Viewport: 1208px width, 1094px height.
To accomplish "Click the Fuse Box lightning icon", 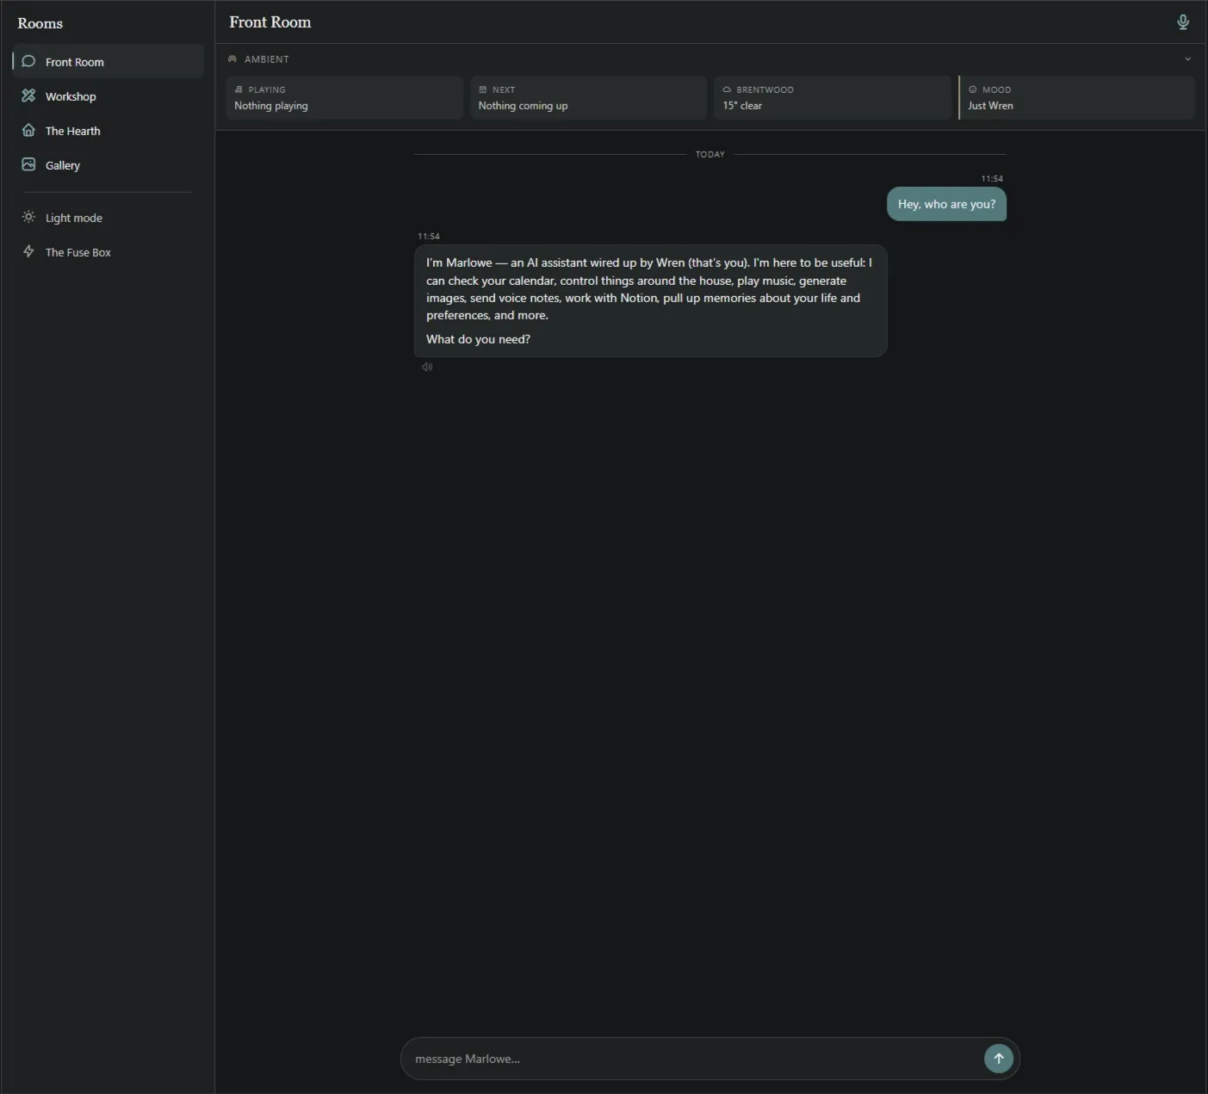I will point(28,251).
